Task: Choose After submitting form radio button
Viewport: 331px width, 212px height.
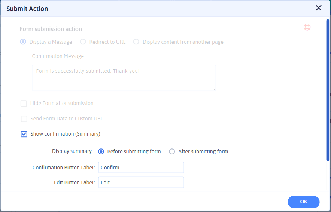Action: (172, 151)
